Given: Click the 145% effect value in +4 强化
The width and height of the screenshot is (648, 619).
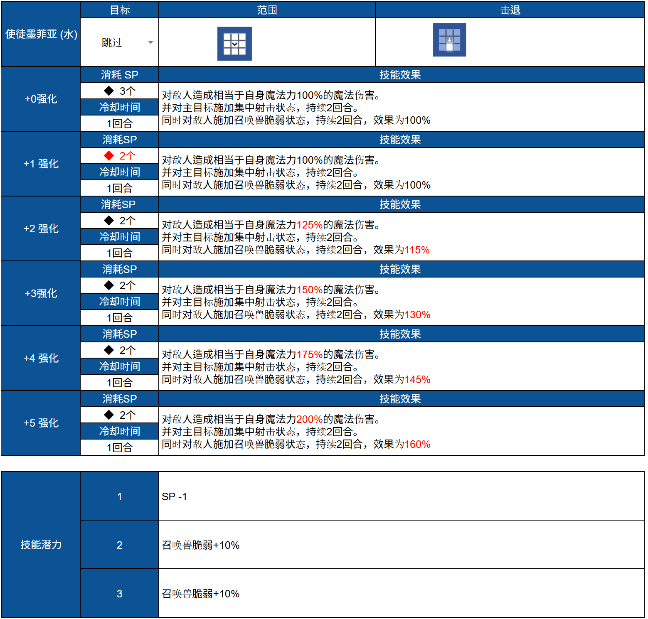Looking at the screenshot, I should (417, 379).
